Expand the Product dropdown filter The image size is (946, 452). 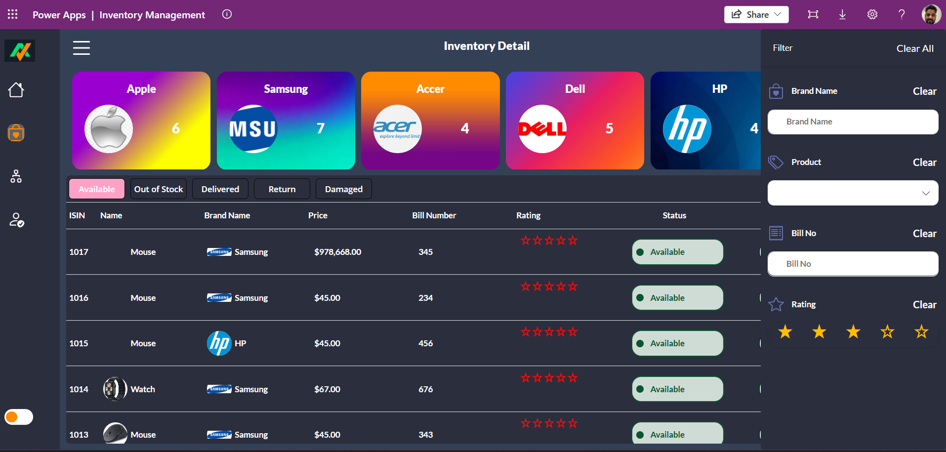[925, 193]
